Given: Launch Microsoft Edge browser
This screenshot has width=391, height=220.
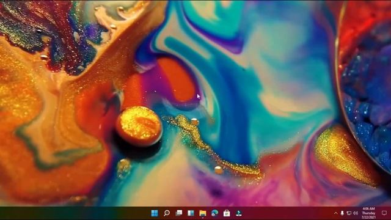Looking at the screenshot, I should 214,213.
